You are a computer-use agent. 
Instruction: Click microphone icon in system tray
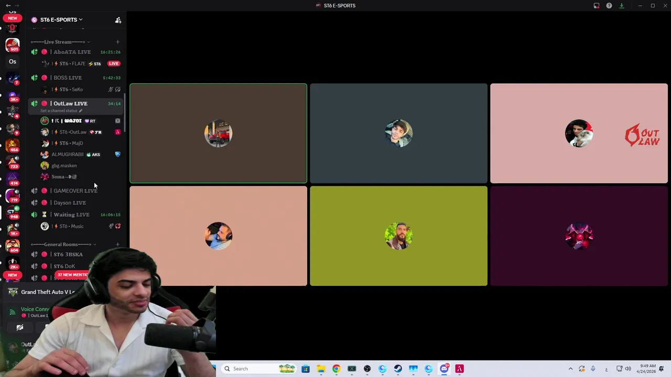point(593,369)
